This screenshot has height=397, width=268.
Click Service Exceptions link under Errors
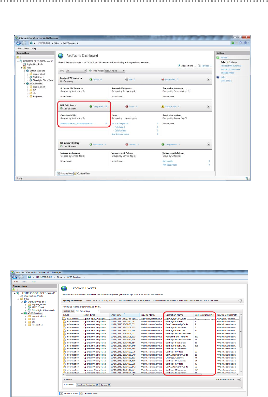click(x=120, y=124)
